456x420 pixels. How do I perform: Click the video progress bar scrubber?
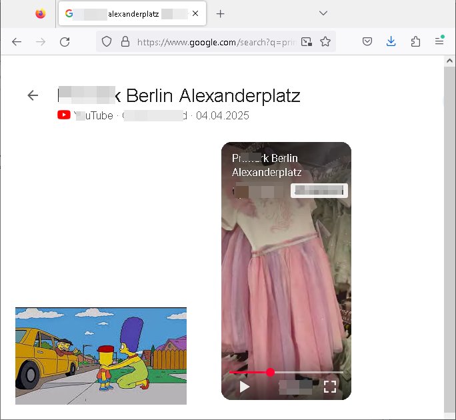click(x=270, y=372)
